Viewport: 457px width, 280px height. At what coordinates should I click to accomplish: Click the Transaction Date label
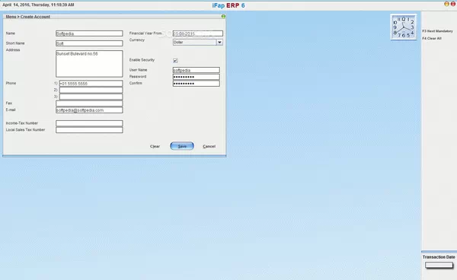439,257
